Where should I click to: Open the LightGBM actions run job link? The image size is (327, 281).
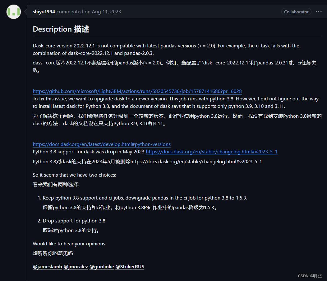tap(137, 91)
